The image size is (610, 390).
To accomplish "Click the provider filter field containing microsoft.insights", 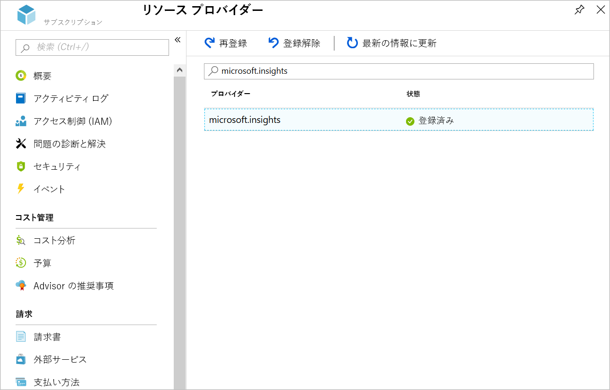I will [x=398, y=71].
